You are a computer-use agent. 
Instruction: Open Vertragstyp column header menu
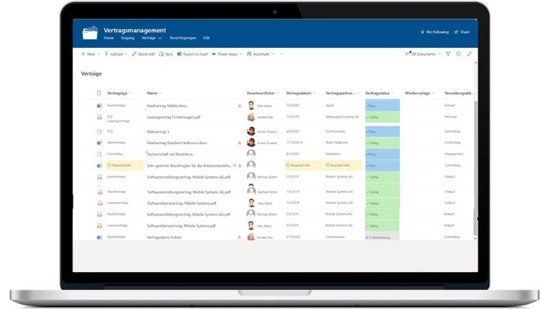coord(119,93)
